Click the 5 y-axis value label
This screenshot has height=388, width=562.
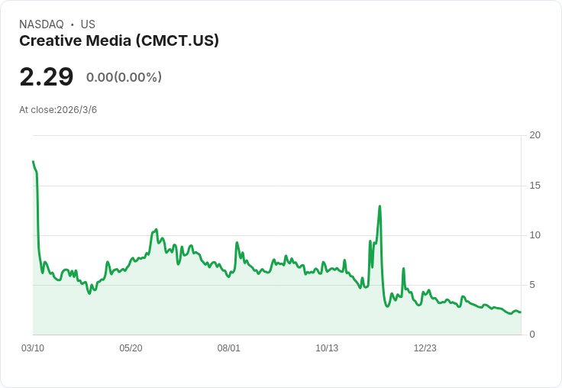tap(532, 285)
